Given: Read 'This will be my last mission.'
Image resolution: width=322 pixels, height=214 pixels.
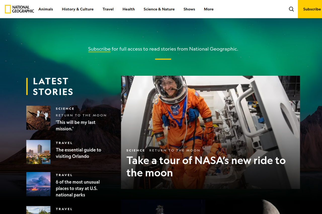Looking at the screenshot, I should coord(75,125).
